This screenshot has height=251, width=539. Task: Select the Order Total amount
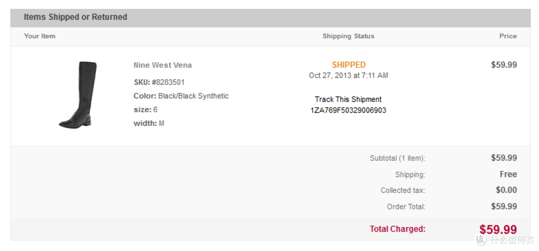504,206
